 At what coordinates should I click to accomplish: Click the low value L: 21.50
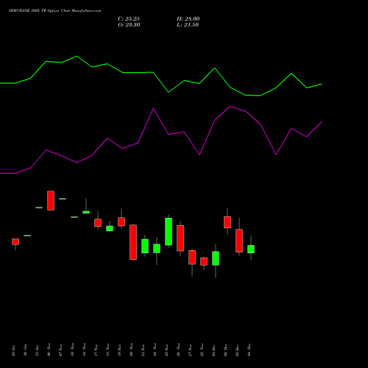click(188, 25)
